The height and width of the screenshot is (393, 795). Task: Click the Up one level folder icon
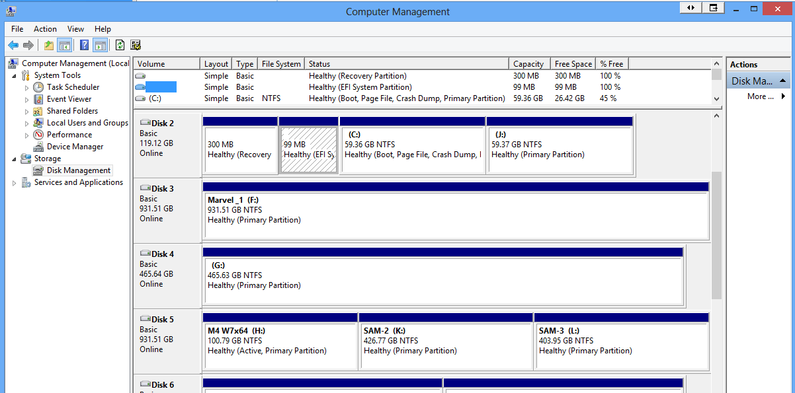click(x=49, y=45)
